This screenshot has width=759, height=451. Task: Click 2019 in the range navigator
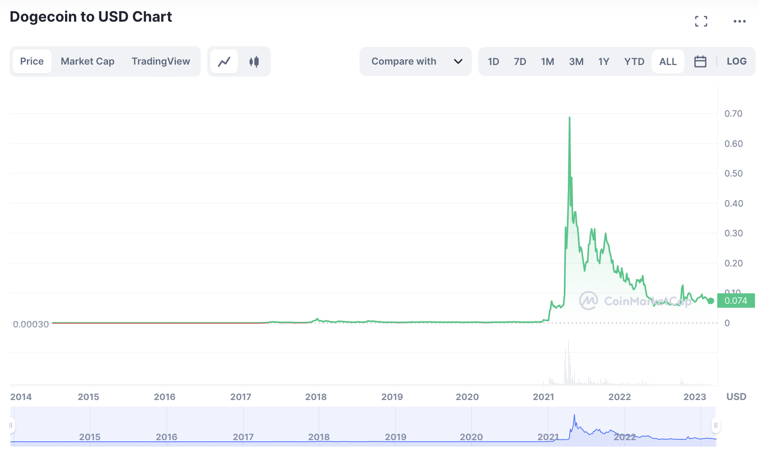click(x=396, y=437)
